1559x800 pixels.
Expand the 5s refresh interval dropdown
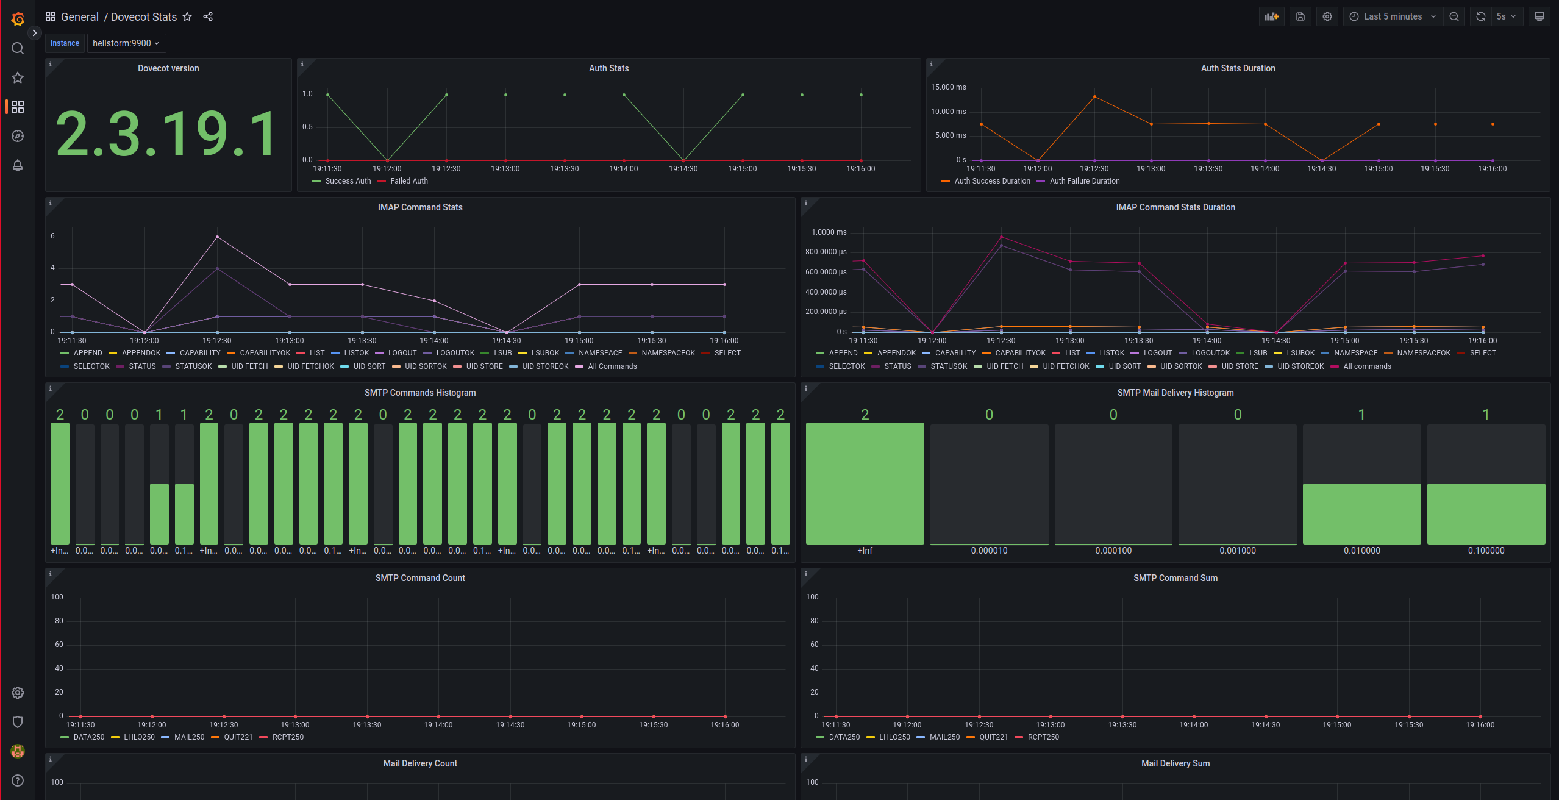point(1507,16)
